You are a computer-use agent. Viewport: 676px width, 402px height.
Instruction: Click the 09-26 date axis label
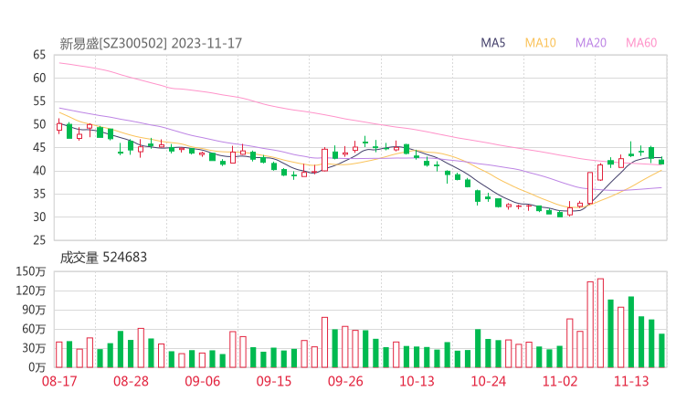(x=345, y=381)
